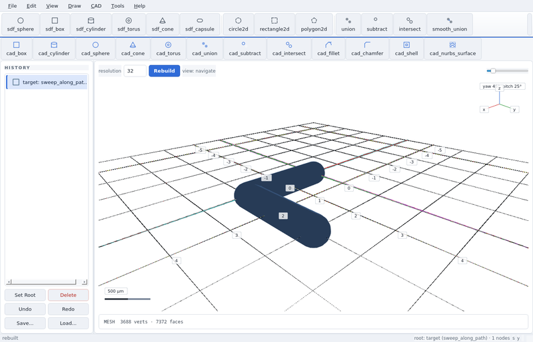This screenshot has height=342, width=533.
Task: Add a rectangle2d shape
Action: click(274, 25)
